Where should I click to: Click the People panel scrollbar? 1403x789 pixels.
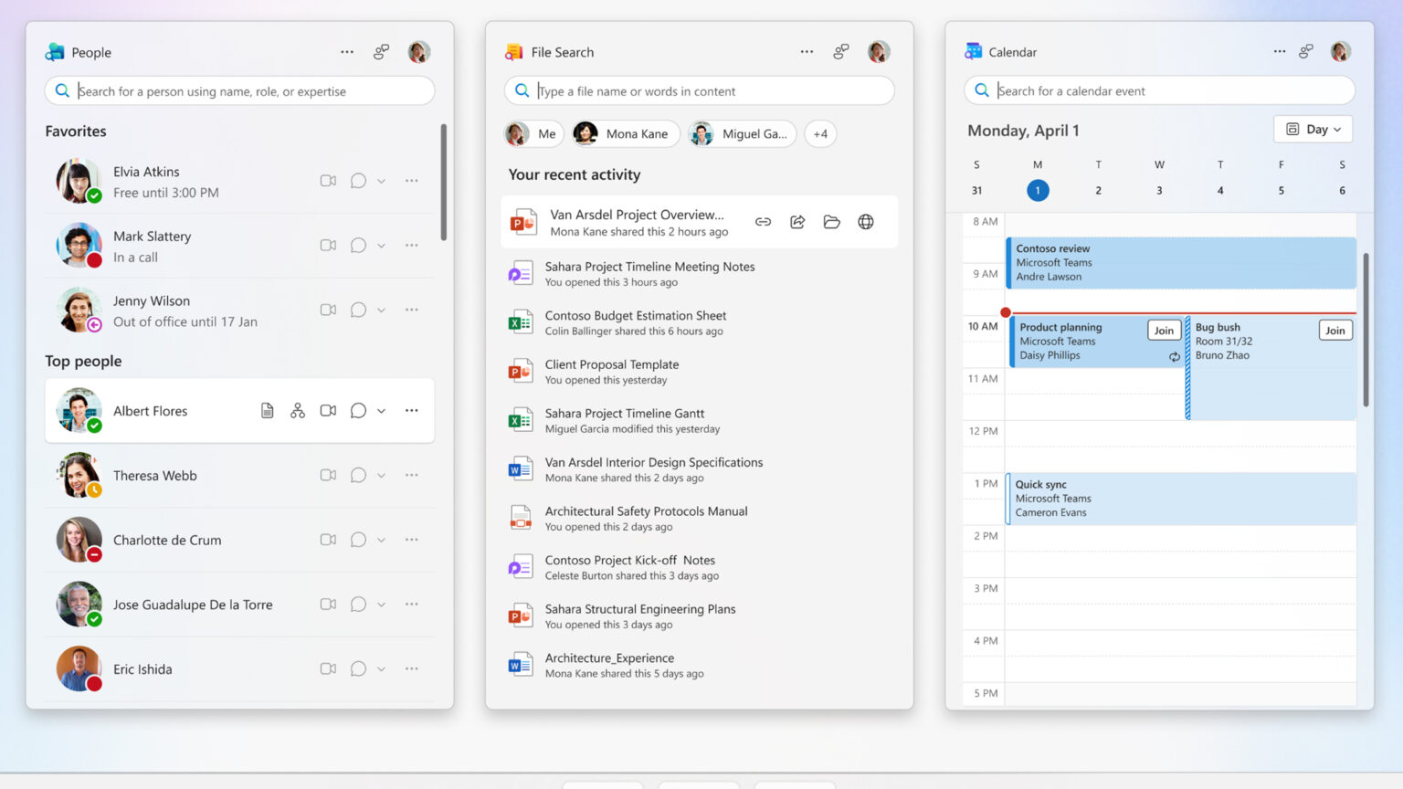point(444,183)
